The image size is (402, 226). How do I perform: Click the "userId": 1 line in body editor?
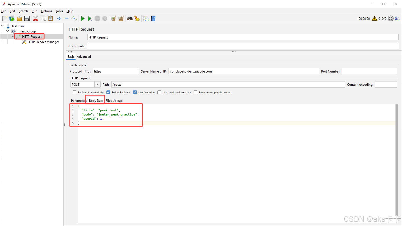pyautogui.click(x=92, y=119)
